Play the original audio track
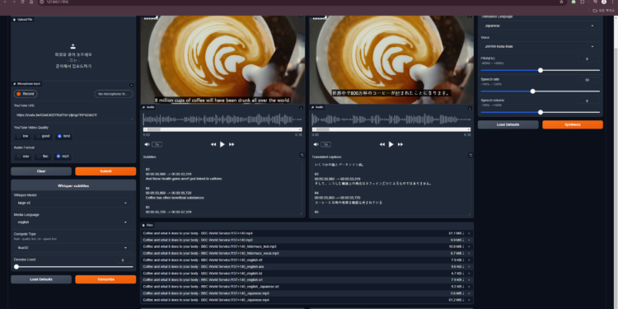The width and height of the screenshot is (618, 309). [x=222, y=144]
